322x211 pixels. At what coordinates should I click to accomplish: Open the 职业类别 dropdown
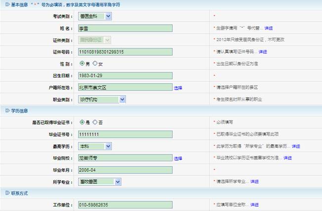coord(122,99)
